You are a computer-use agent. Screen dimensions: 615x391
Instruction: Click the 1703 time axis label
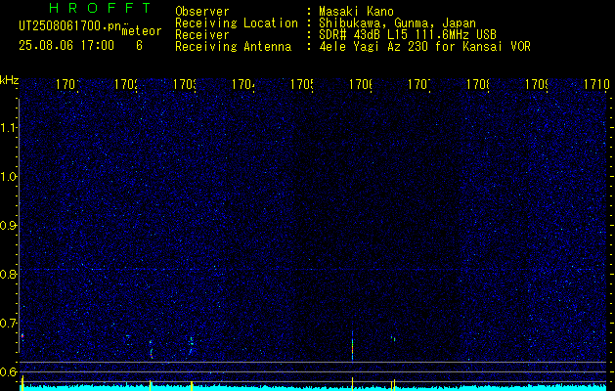tap(185, 84)
